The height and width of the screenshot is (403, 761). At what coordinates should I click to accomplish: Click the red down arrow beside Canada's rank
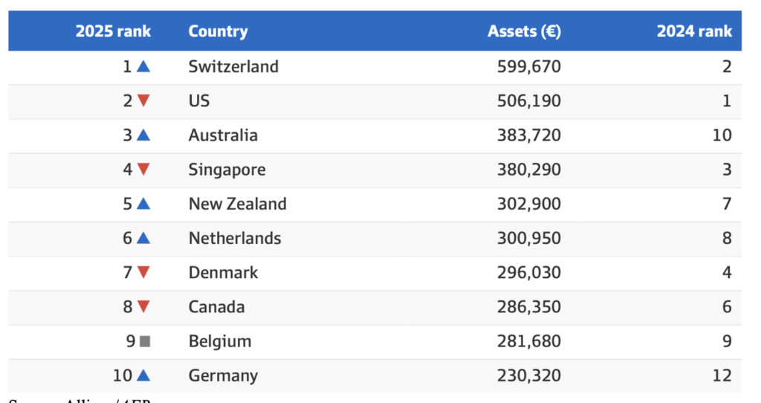tap(143, 307)
